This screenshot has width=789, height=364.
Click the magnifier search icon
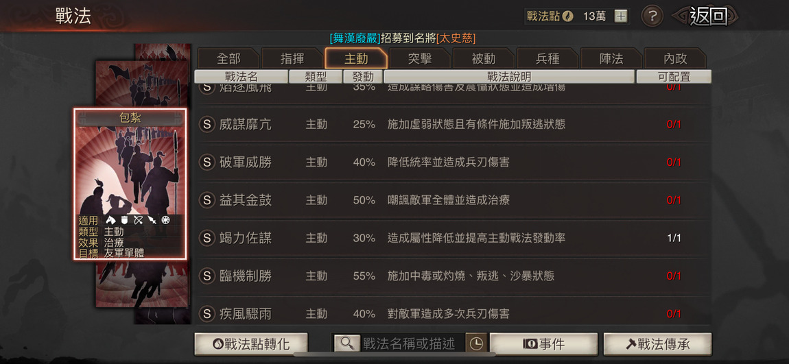346,343
